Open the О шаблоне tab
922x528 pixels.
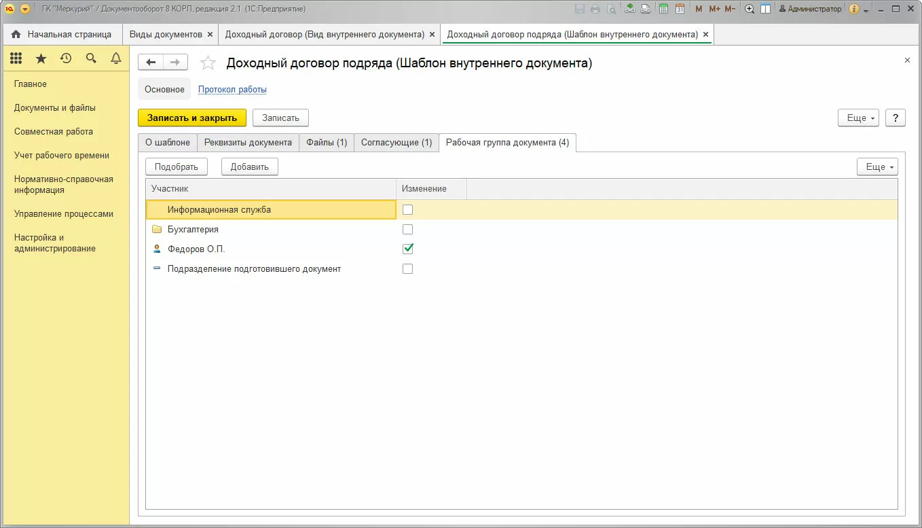(168, 143)
